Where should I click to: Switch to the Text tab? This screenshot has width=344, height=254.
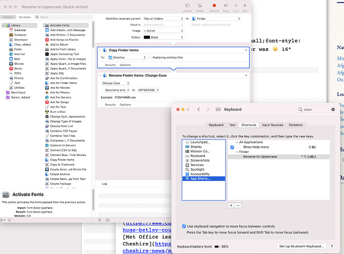(232, 125)
